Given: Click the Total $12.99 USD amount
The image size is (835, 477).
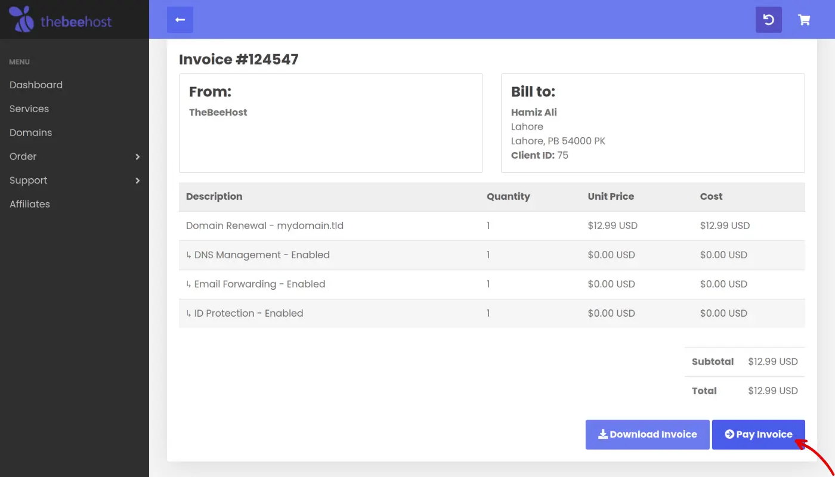Looking at the screenshot, I should tap(772, 391).
